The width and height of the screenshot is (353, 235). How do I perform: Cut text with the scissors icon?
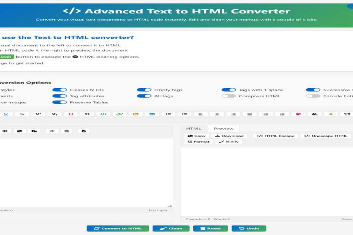[5, 131]
